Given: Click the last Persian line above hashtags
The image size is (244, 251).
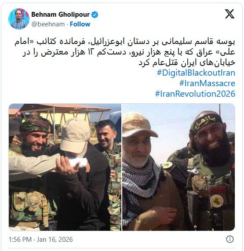Looking at the screenshot, I should point(187,62).
